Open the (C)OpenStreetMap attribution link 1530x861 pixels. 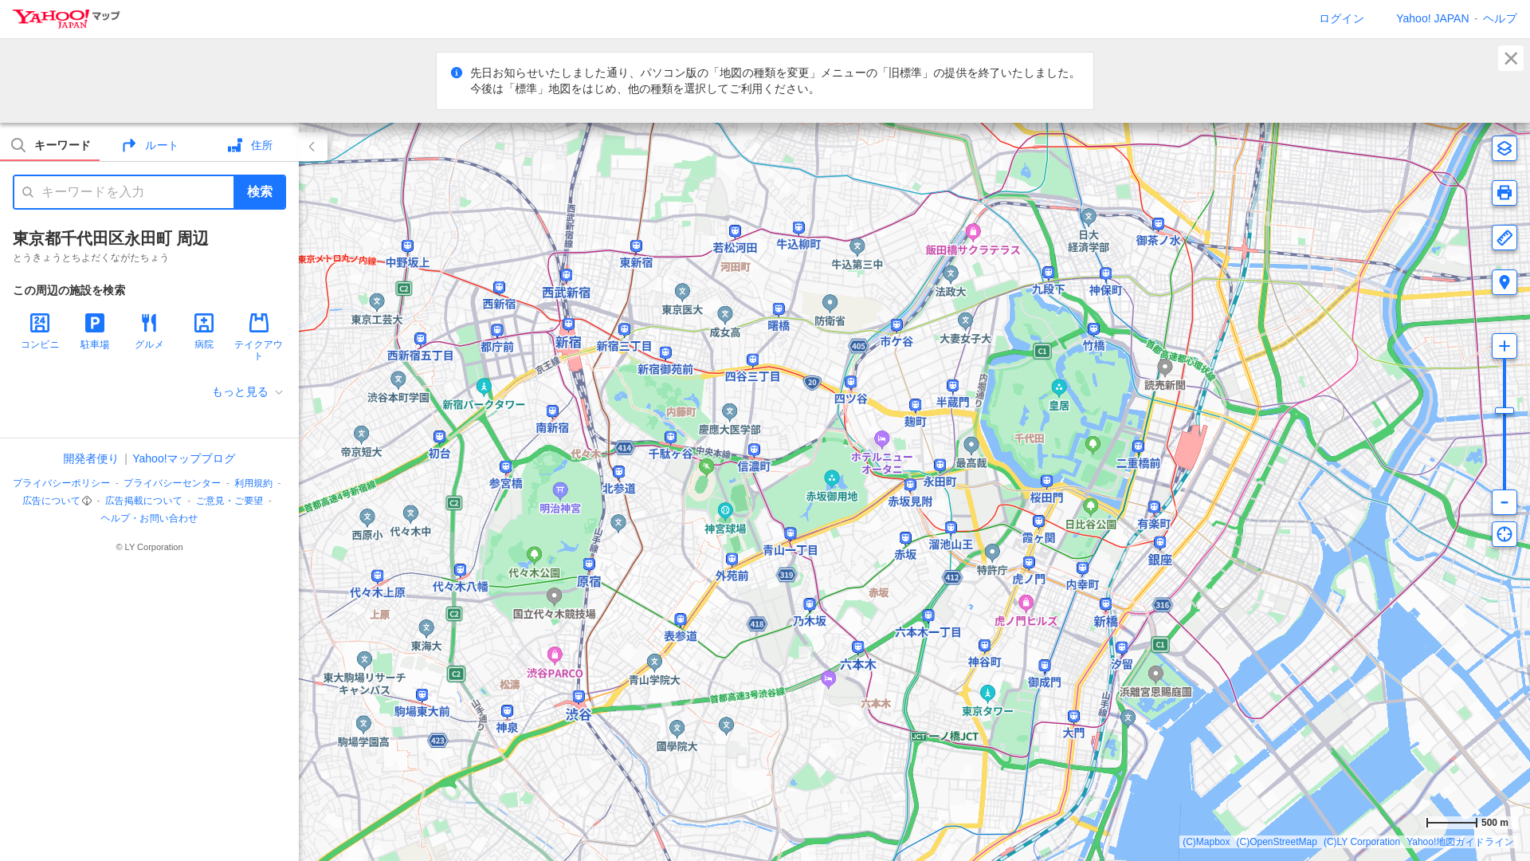click(x=1277, y=842)
